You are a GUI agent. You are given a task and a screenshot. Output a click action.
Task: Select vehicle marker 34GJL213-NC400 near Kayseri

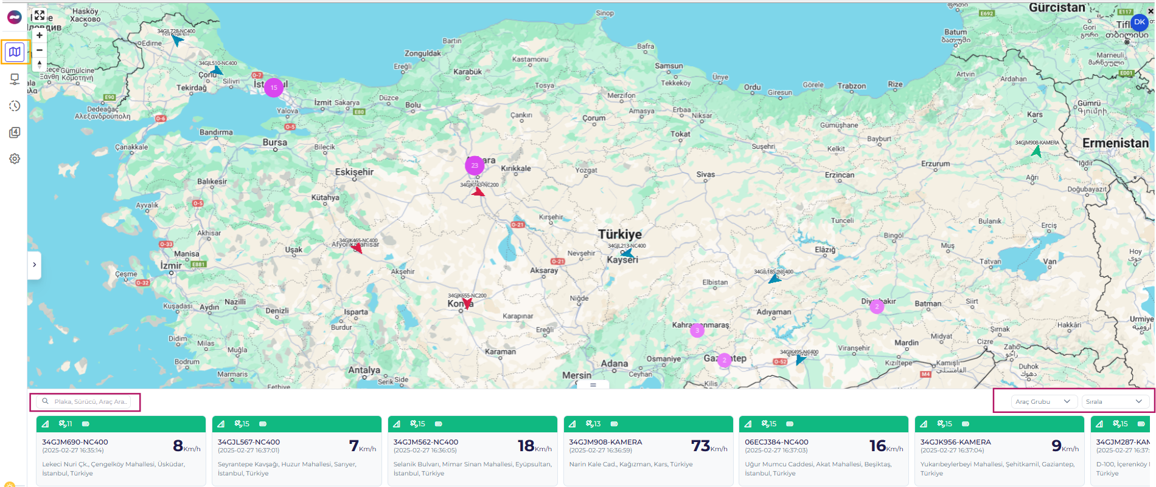click(626, 253)
